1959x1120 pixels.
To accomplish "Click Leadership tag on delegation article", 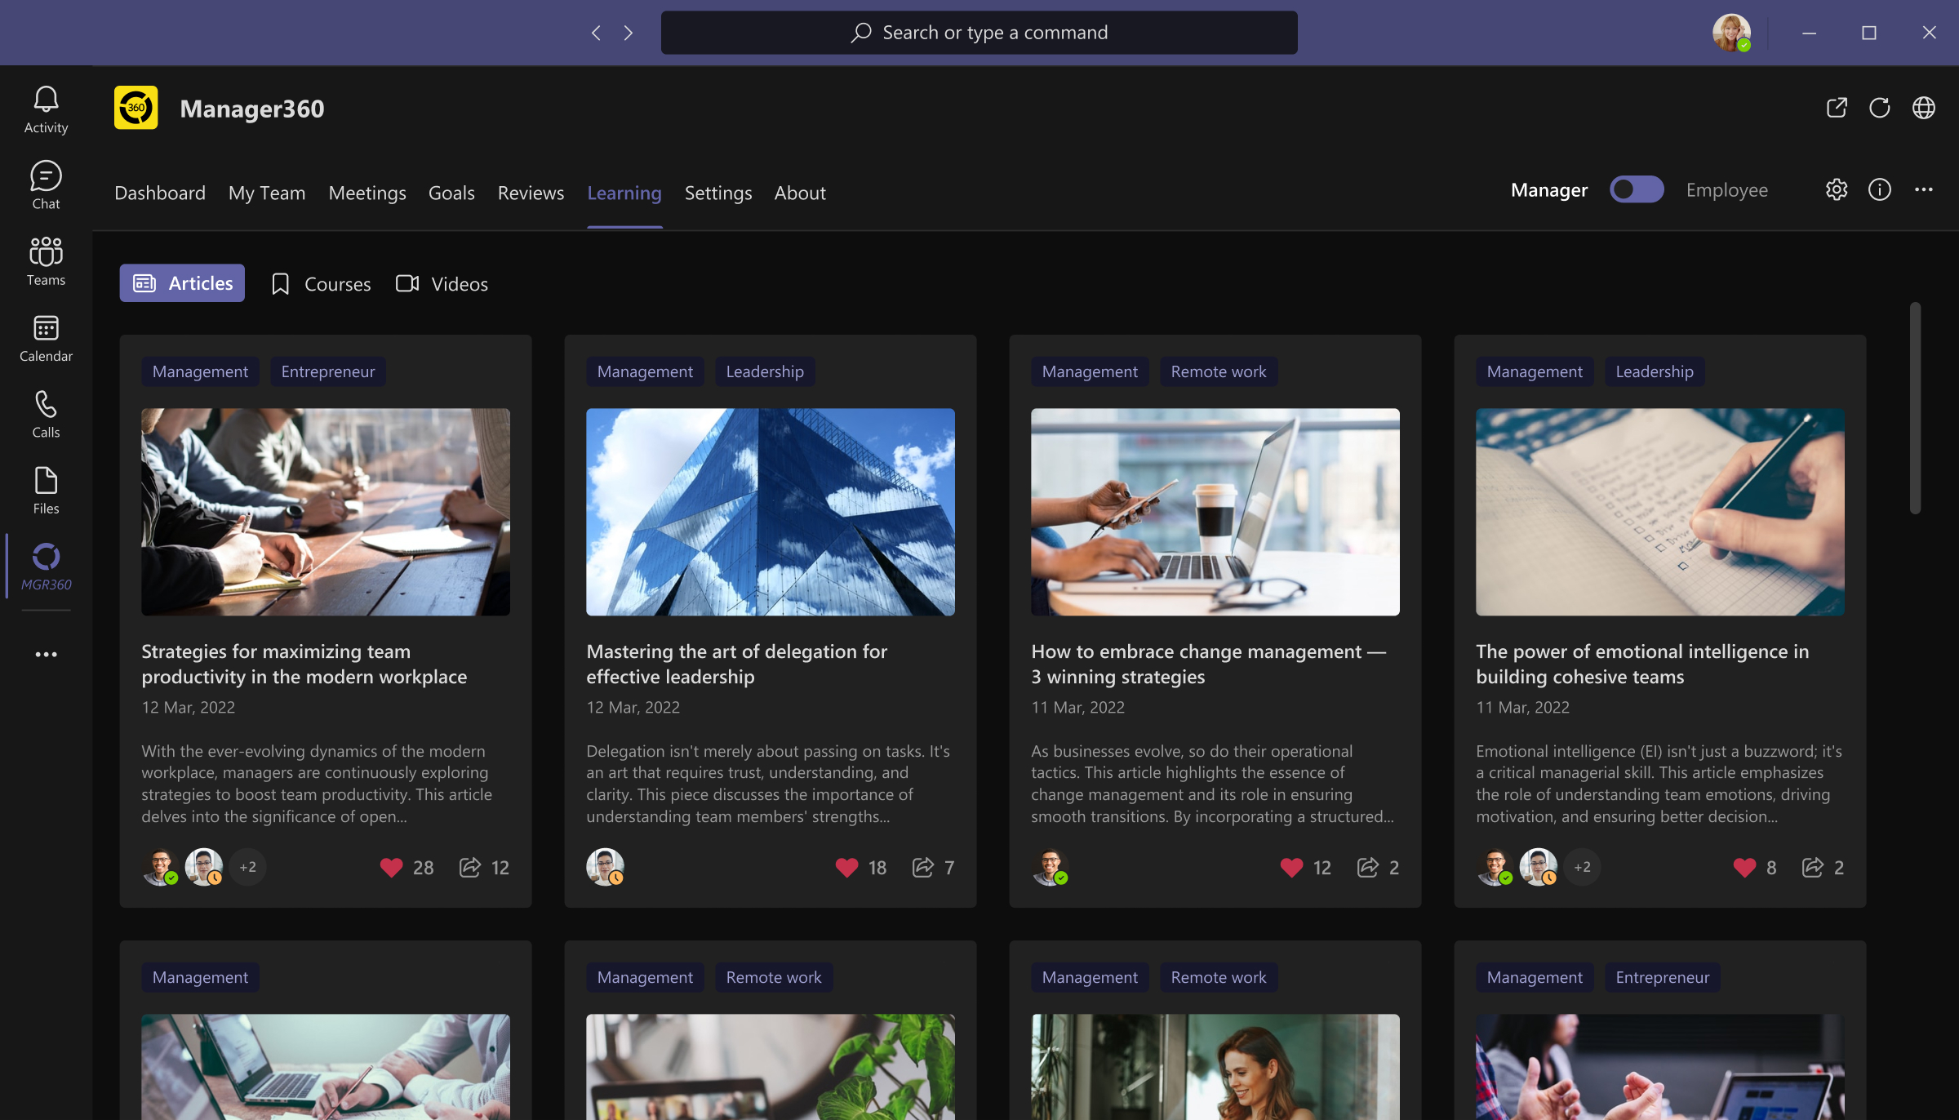I will (765, 371).
